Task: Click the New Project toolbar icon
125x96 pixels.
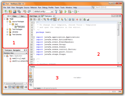Action: (10, 11)
